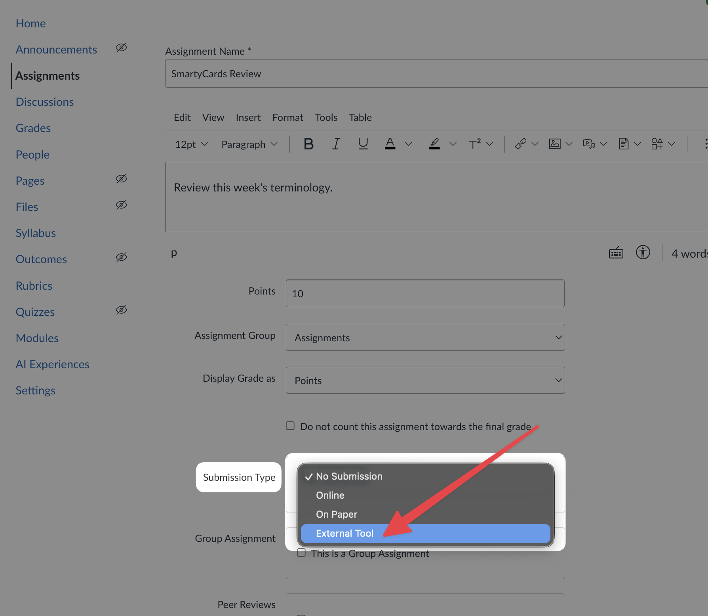The height and width of the screenshot is (616, 708).
Task: Expand apps options arrow
Action: coord(672,144)
